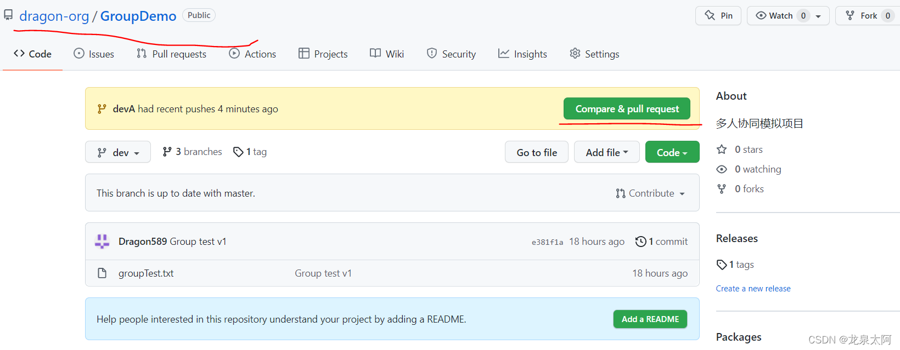
Task: Click the 18 hours ago timestamp on the commit row
Action: point(597,242)
